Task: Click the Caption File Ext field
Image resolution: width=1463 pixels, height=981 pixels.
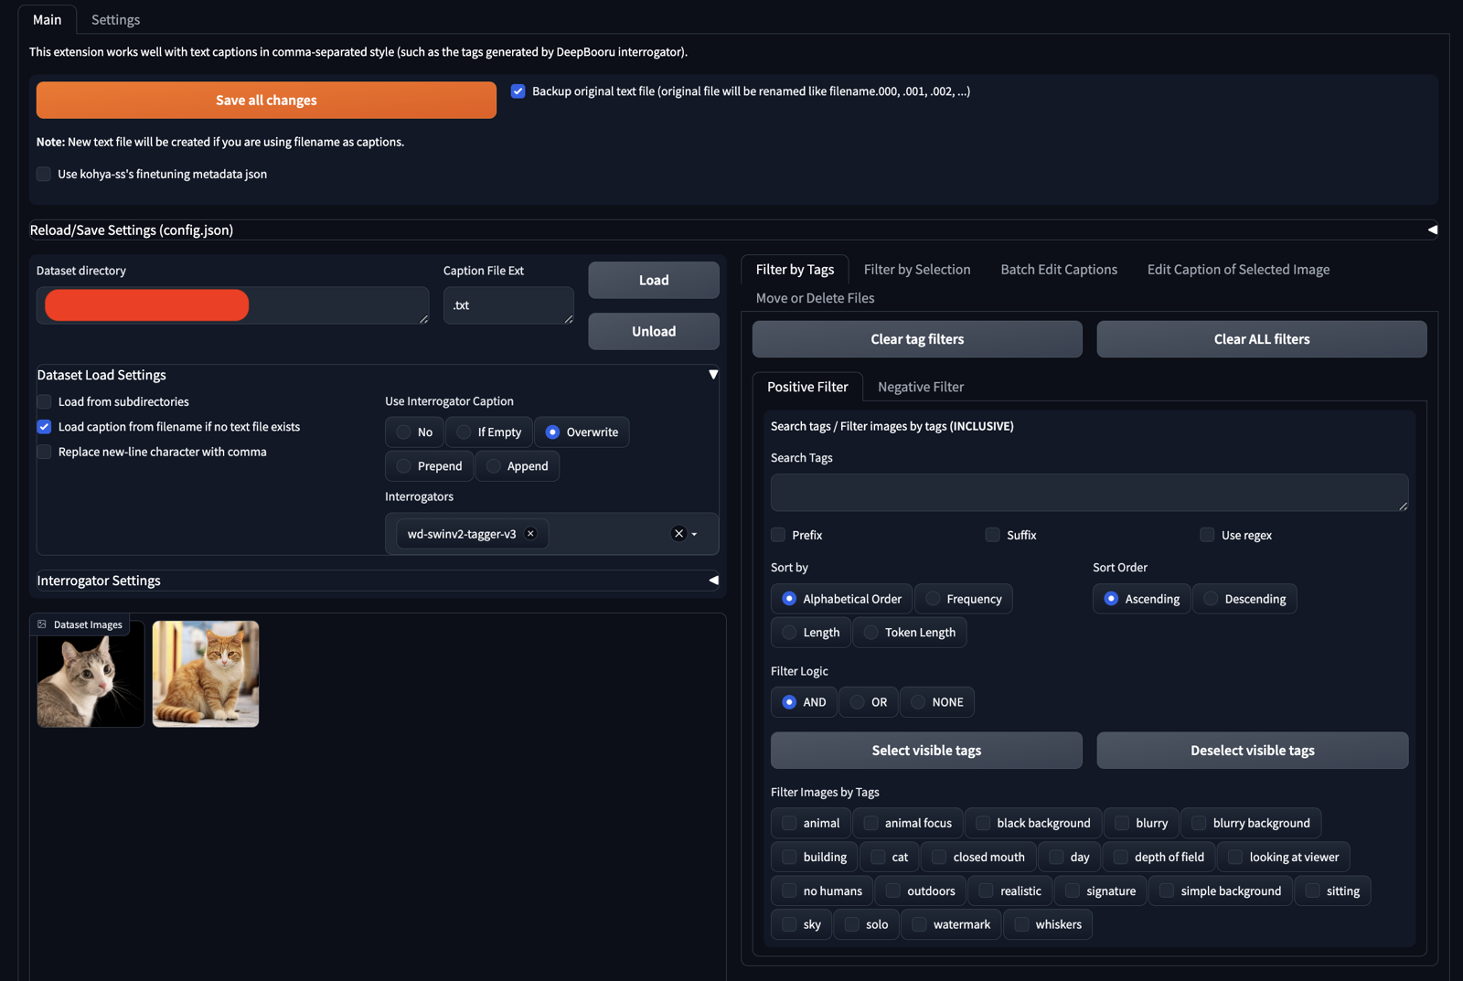Action: point(508,305)
